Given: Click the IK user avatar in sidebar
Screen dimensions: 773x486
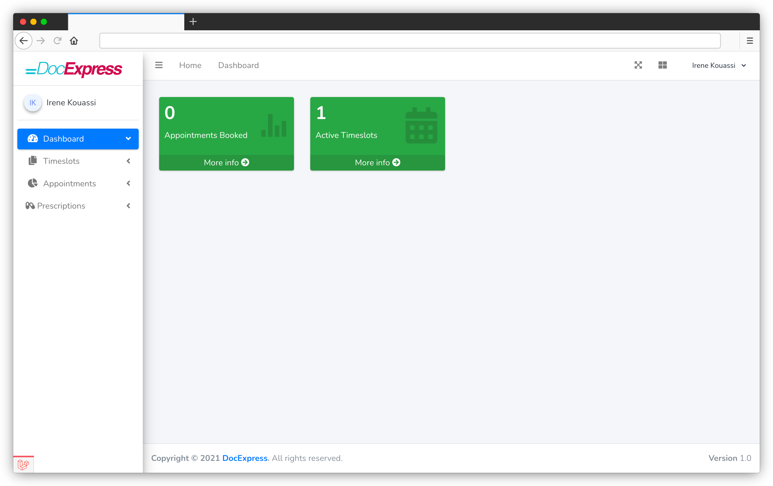Looking at the screenshot, I should click(33, 103).
